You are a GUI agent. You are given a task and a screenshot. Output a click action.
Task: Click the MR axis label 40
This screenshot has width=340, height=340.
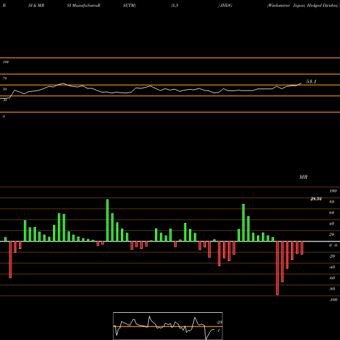pyautogui.click(x=332, y=224)
